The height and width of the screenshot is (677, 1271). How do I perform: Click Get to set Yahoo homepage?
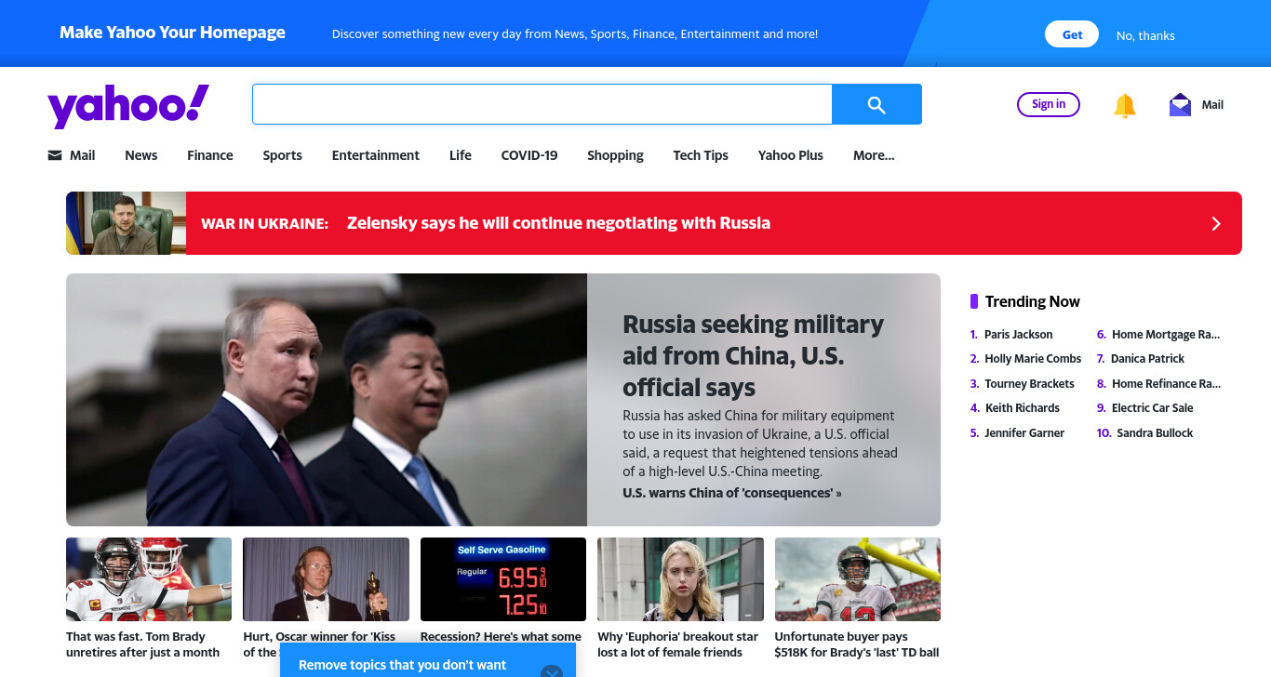[x=1072, y=34]
